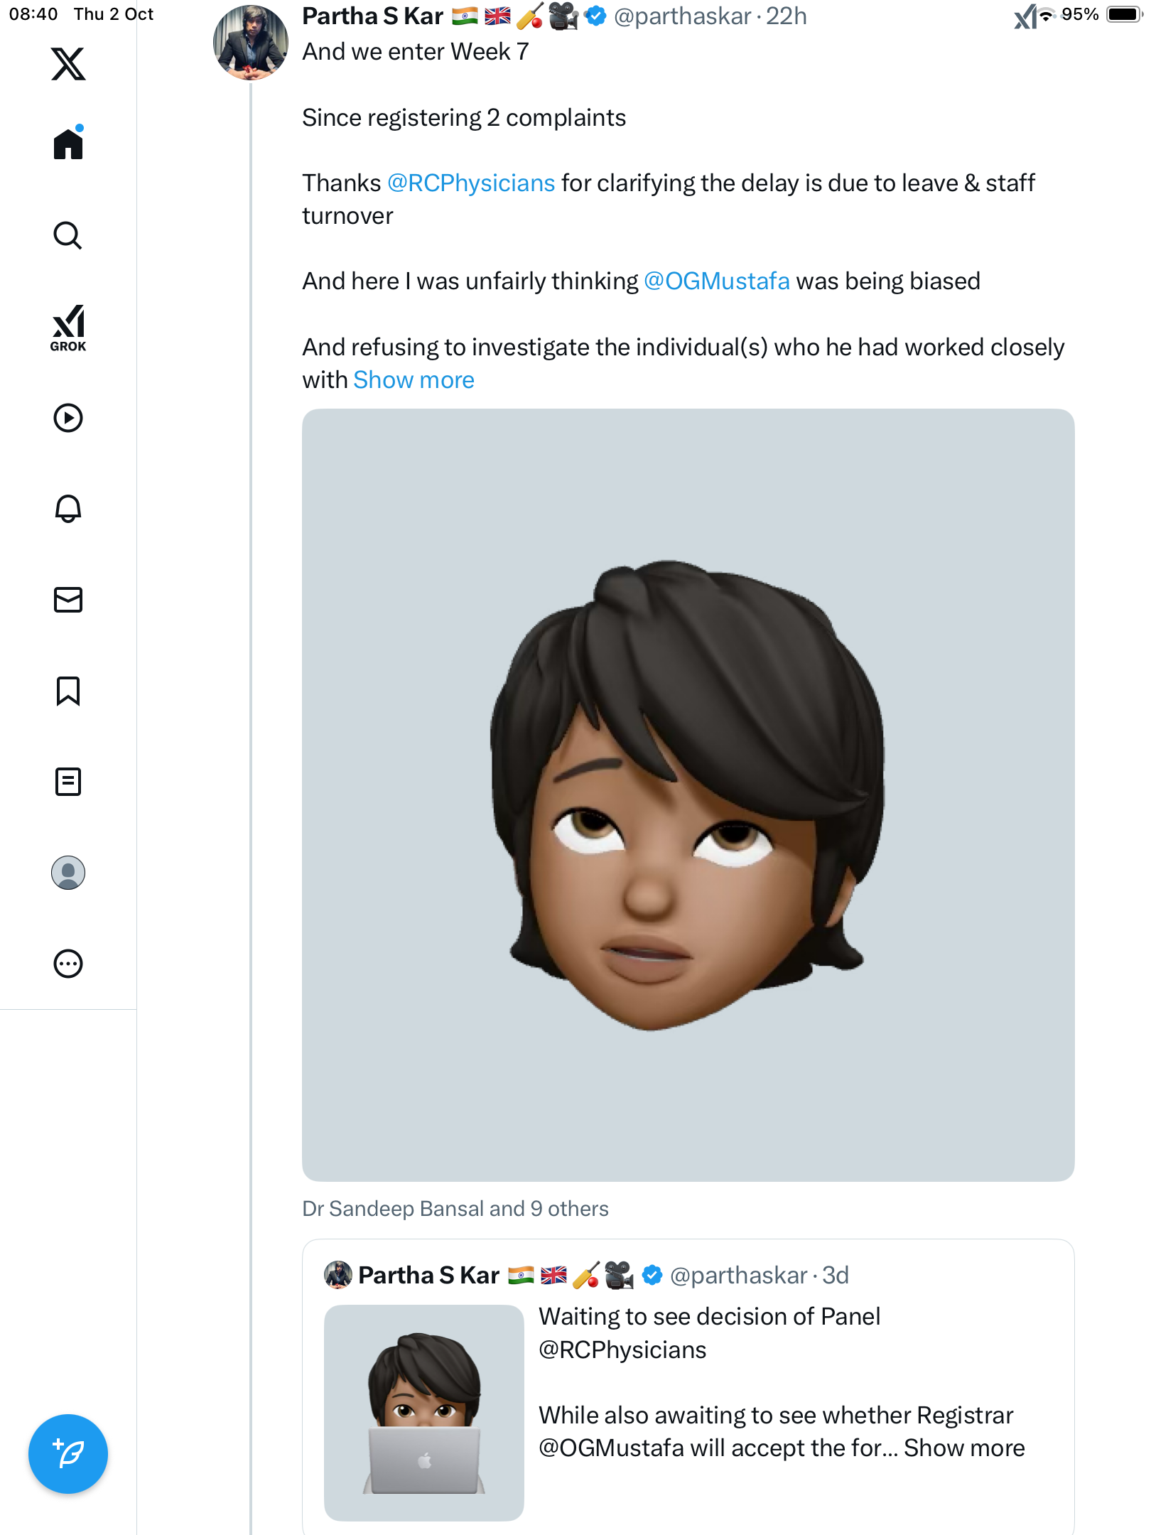Open Bookmarks

pos(68,691)
